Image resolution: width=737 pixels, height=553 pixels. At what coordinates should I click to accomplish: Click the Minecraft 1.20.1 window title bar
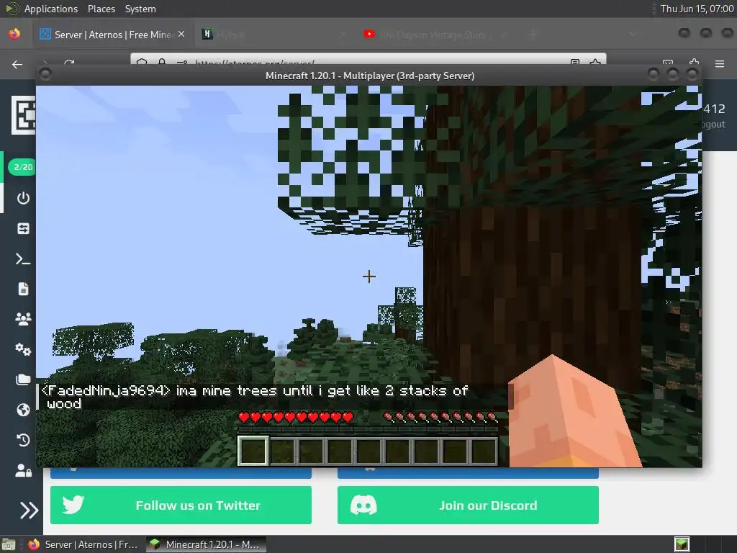pyautogui.click(x=369, y=76)
